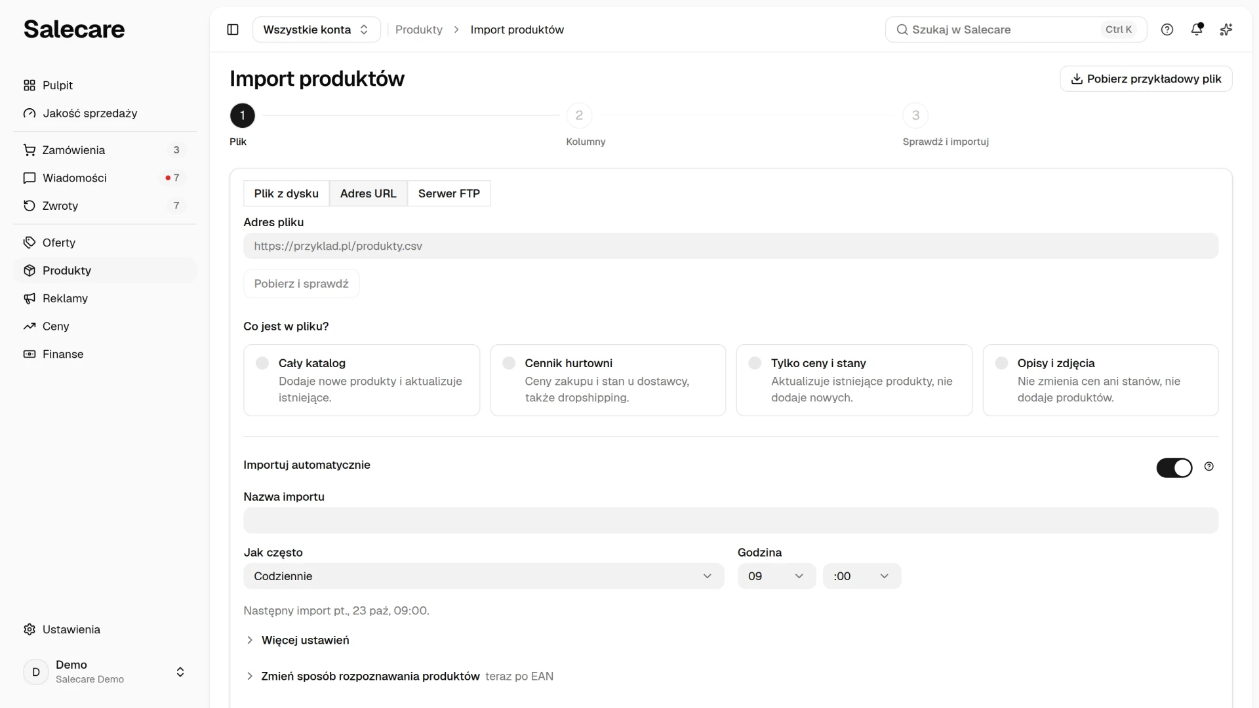Open the help question-mark icon in top bar

(x=1167, y=29)
